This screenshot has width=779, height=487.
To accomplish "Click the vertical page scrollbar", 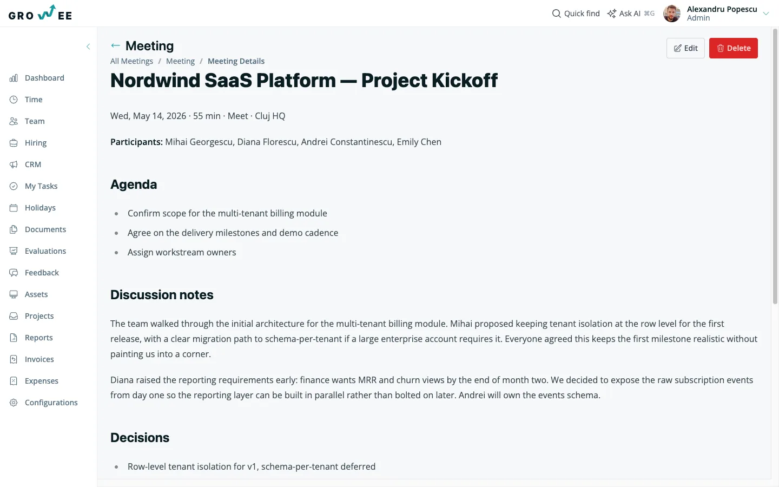I will [775, 167].
